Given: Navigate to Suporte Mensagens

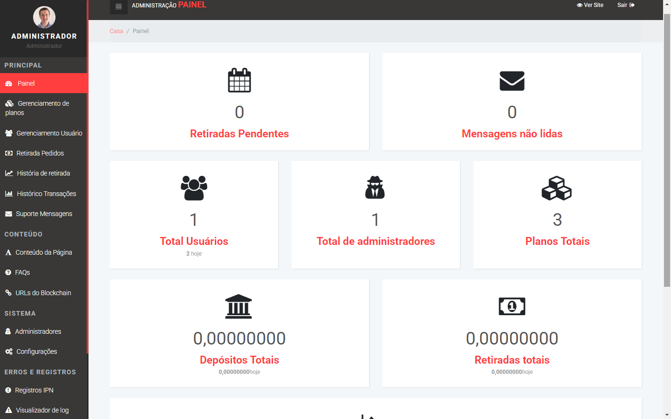Looking at the screenshot, I should [44, 214].
